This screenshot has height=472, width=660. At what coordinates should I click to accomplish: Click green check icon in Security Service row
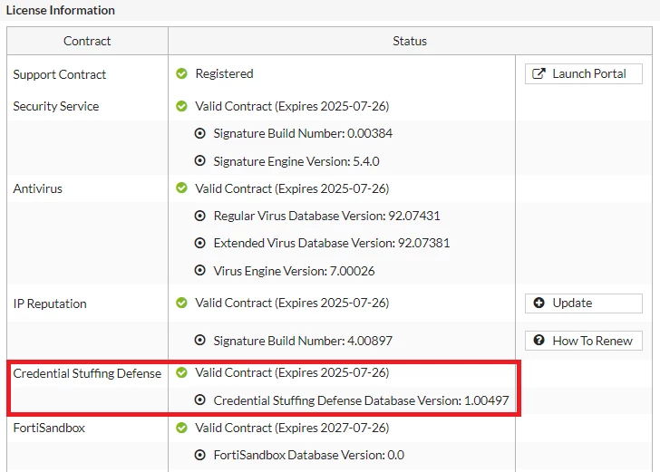[x=181, y=106]
